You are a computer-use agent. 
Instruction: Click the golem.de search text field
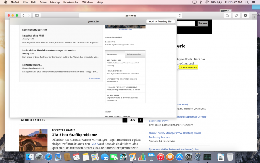point(186,23)
